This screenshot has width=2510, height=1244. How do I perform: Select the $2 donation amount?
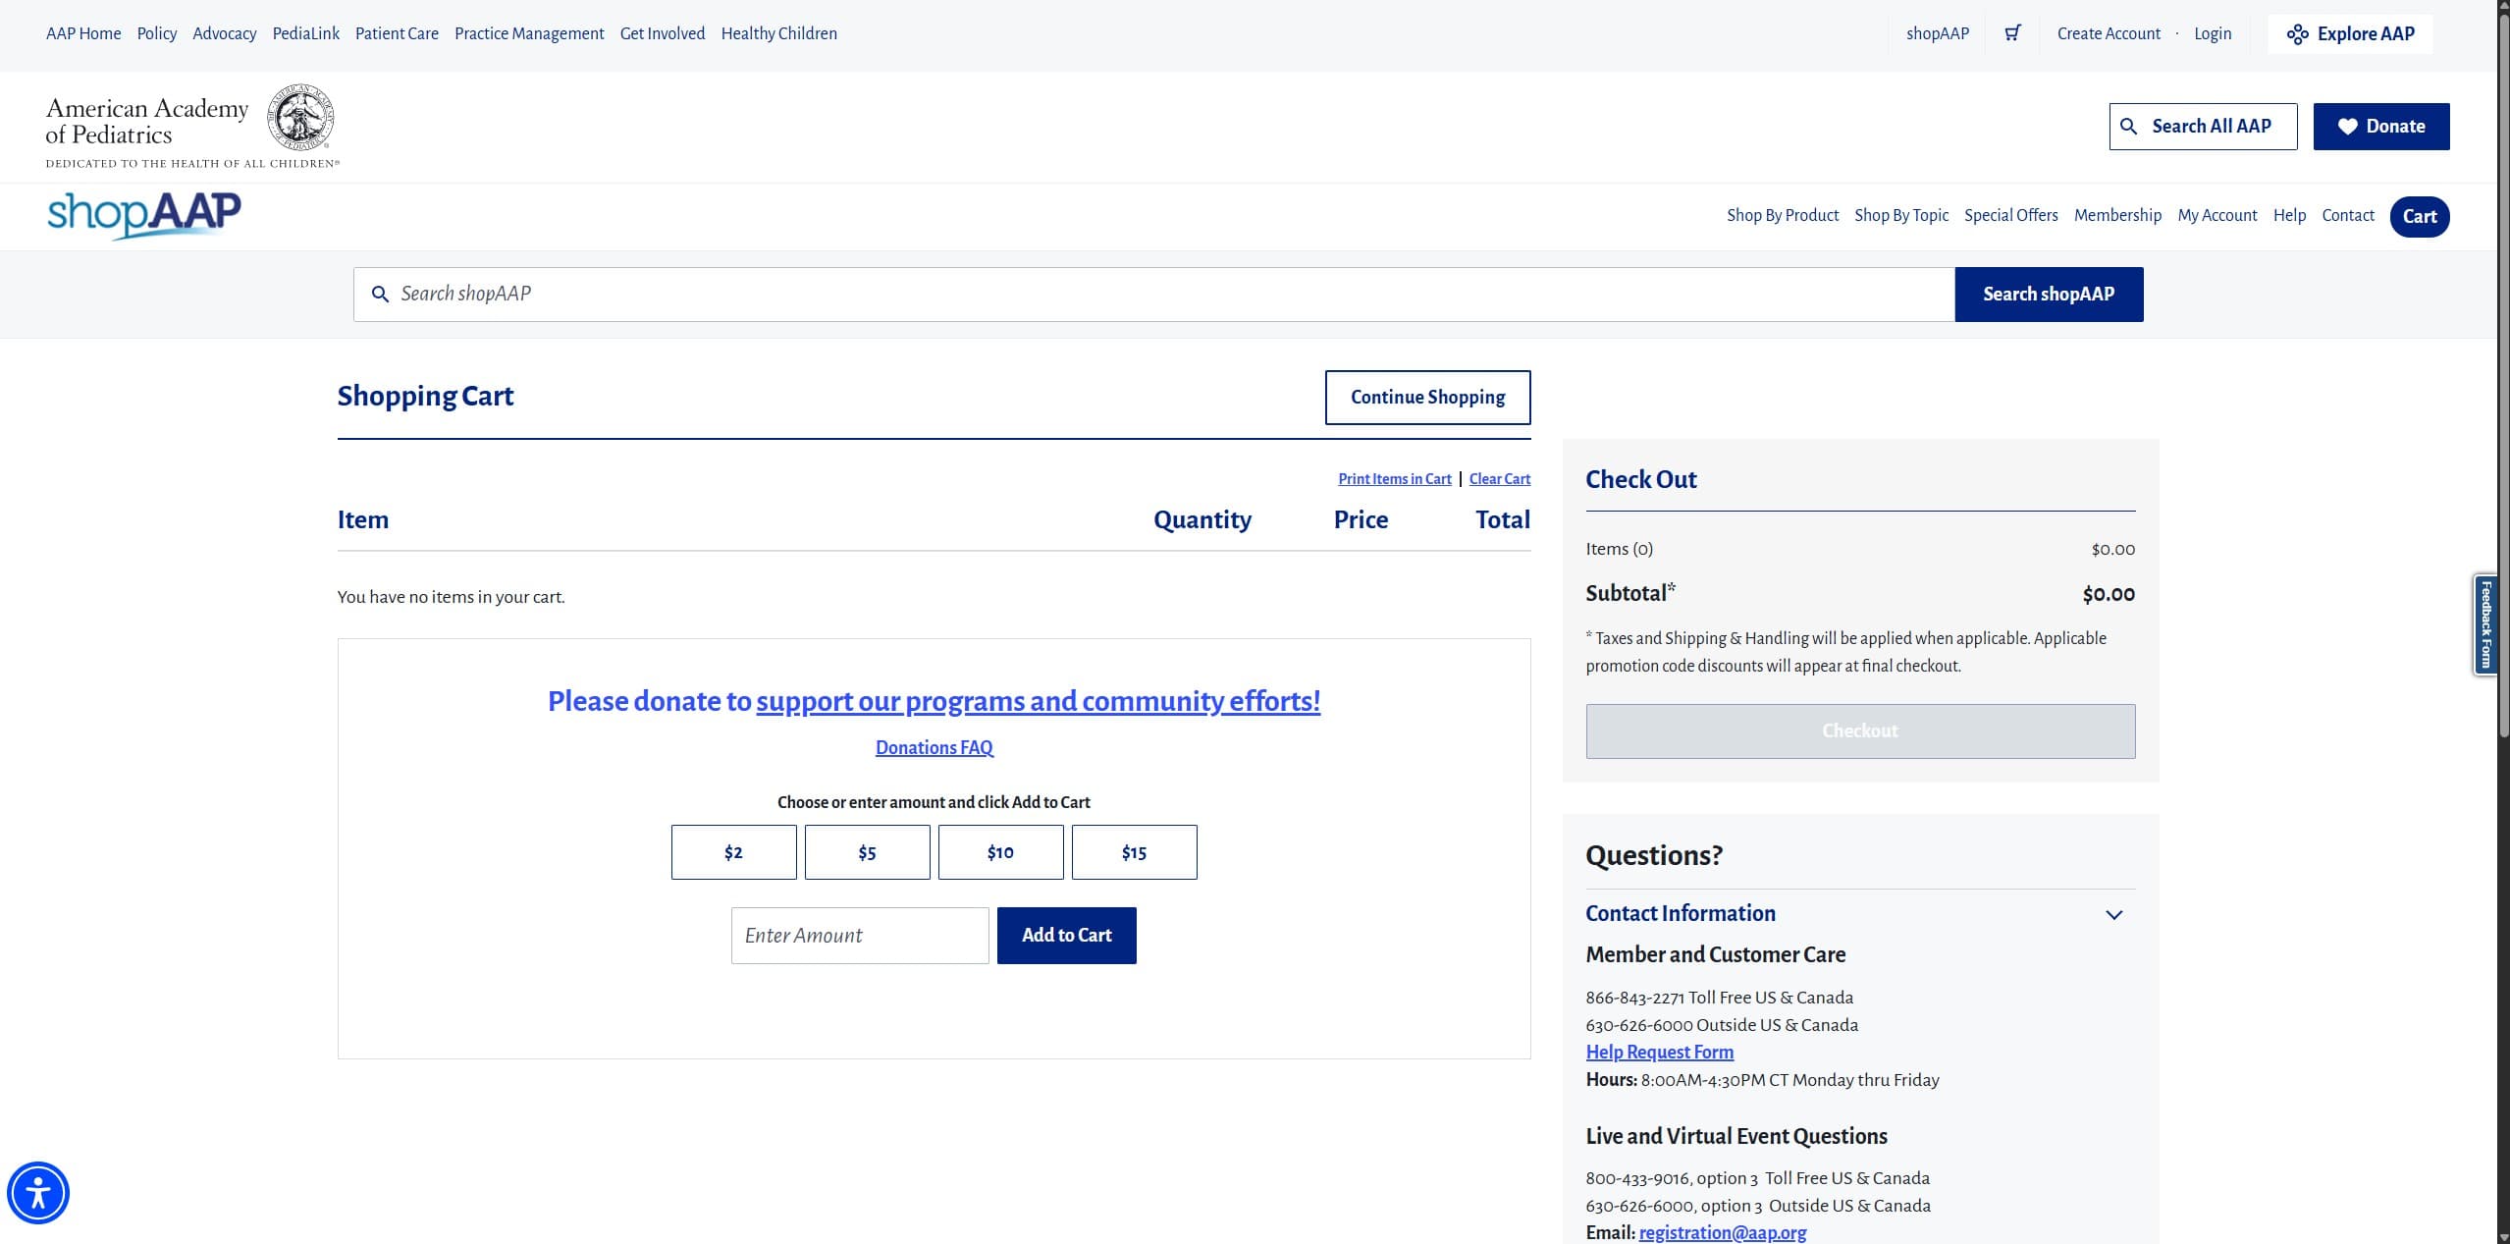tap(733, 852)
